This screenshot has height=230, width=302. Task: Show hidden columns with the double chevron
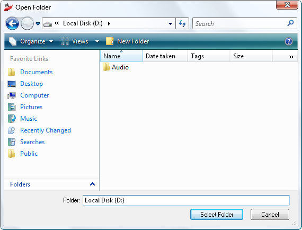coord(291,57)
